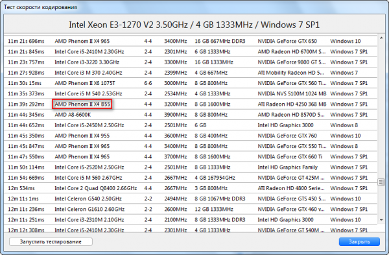Click ATI Radeon HD 4250 368 MB cell
This screenshot has height=255, width=389.
coord(292,104)
